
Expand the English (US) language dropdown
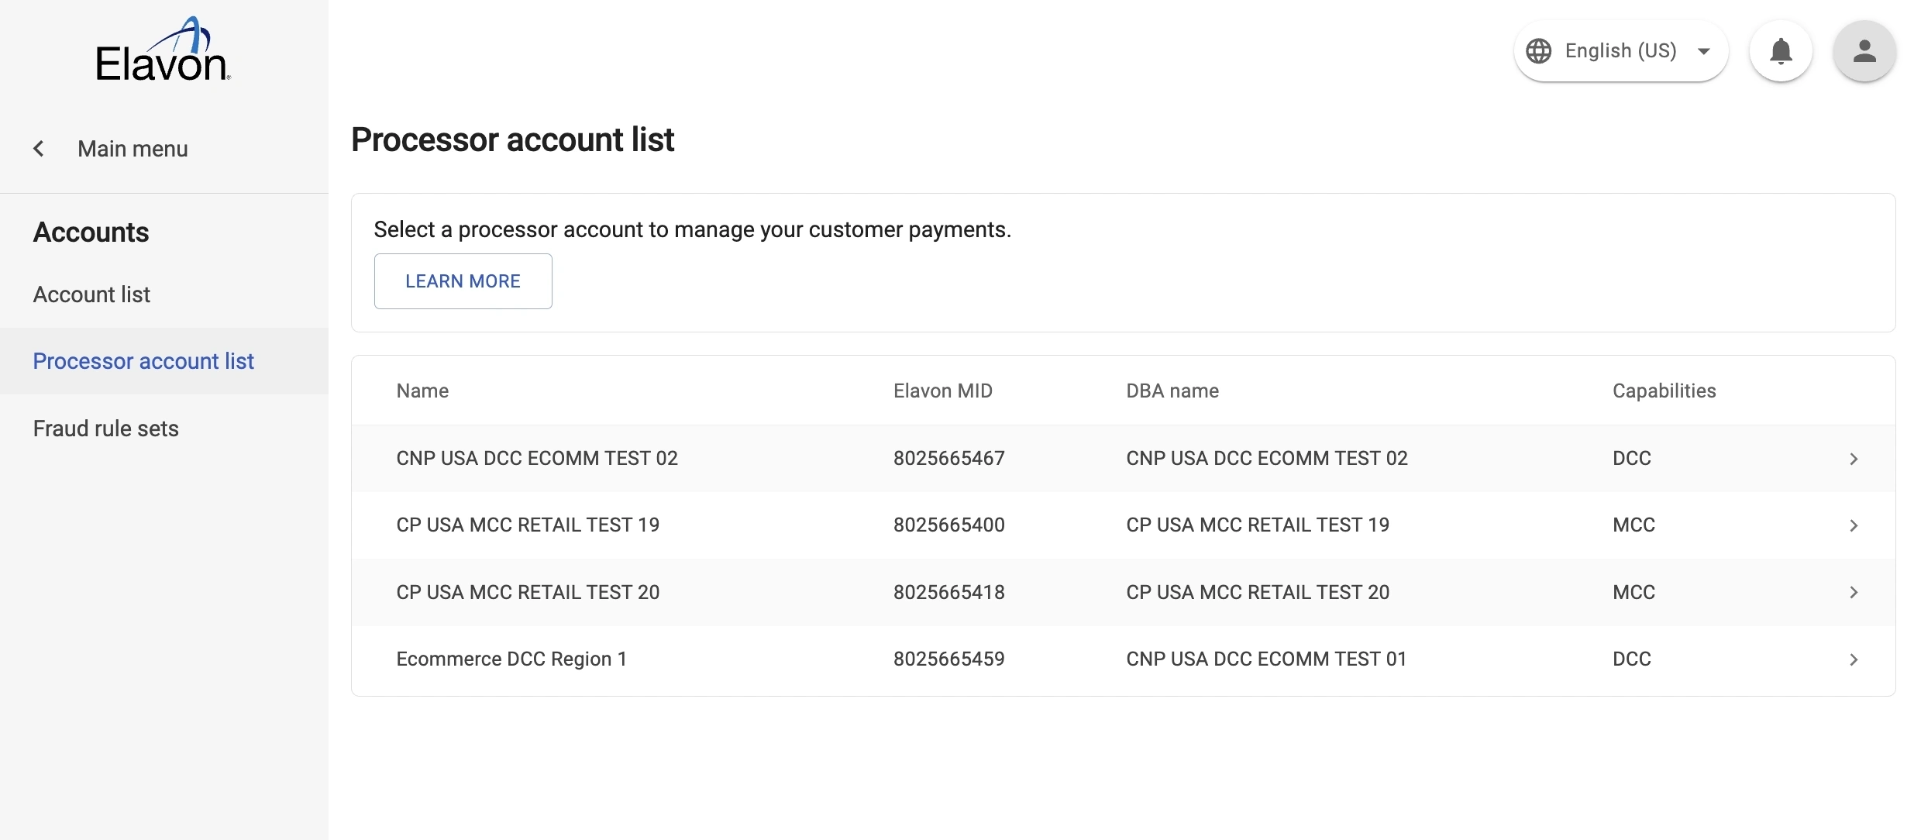pos(1704,50)
